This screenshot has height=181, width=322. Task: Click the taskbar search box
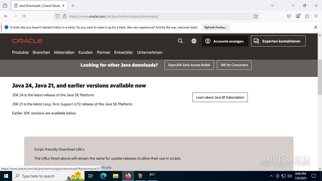point(48,176)
